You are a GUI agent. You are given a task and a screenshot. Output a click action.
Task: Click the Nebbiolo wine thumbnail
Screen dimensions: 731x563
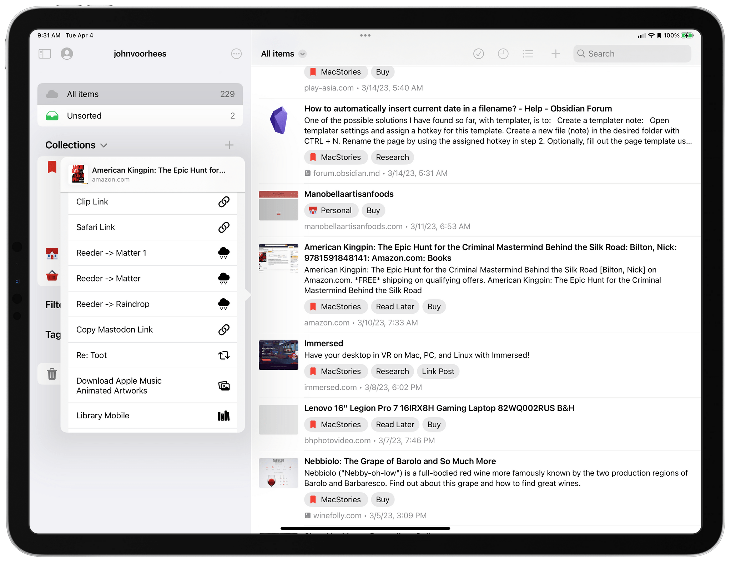point(278,473)
